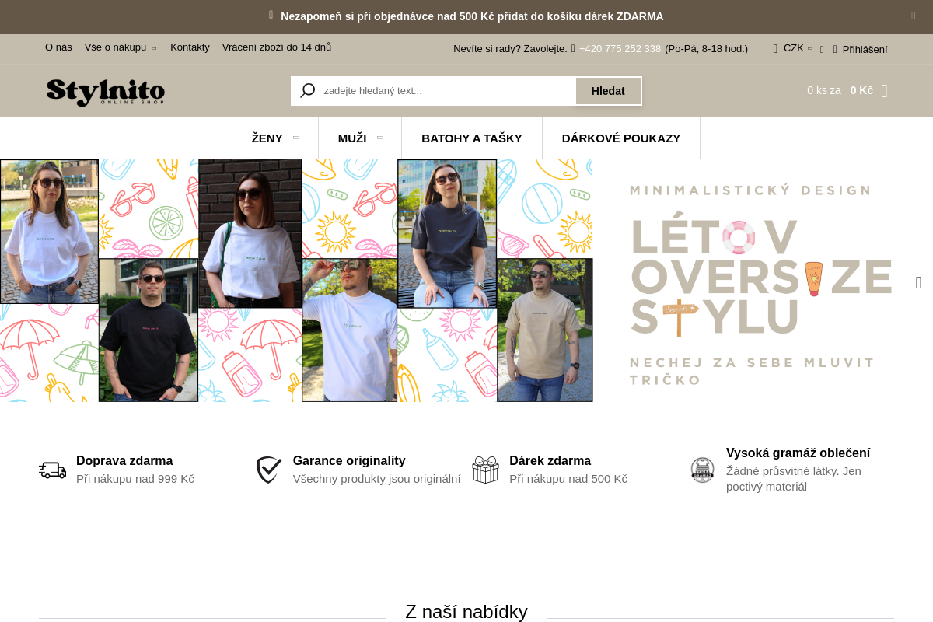
Task: Expand the MUŽI category menu
Action: [x=360, y=138]
